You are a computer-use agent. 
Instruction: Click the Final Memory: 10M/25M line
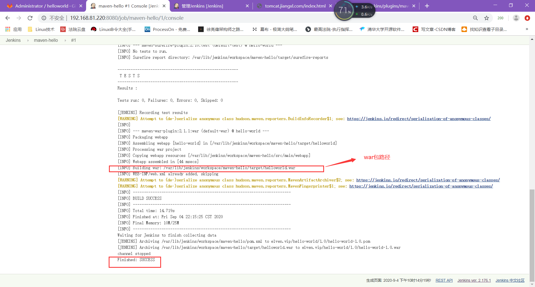(x=148, y=223)
